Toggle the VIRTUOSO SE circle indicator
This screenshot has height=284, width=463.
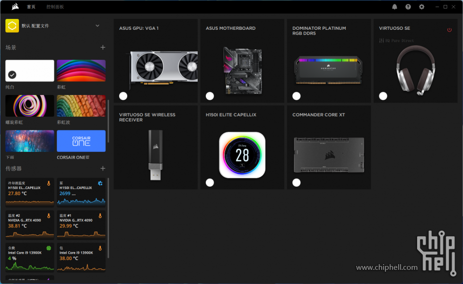click(383, 96)
